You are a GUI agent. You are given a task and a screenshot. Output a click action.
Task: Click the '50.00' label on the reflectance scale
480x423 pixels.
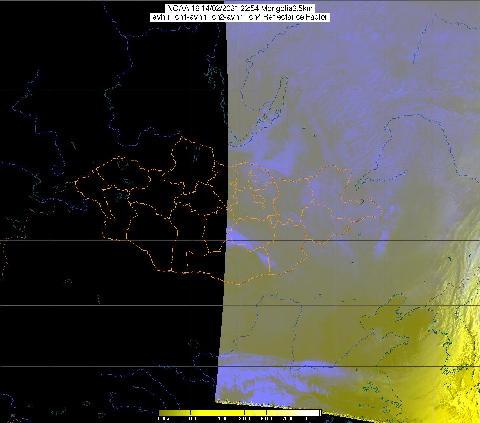[x=266, y=419]
